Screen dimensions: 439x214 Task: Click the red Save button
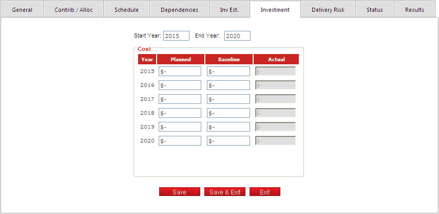[179, 192]
